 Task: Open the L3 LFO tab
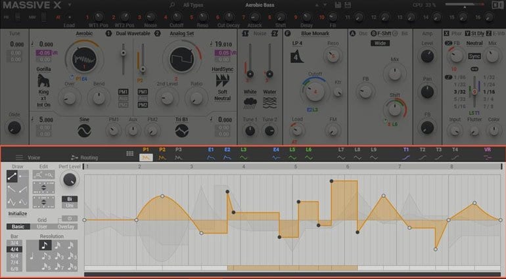(243, 154)
